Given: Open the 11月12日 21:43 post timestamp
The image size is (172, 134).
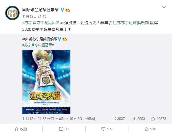Looking at the screenshot, I should [x=34, y=16].
